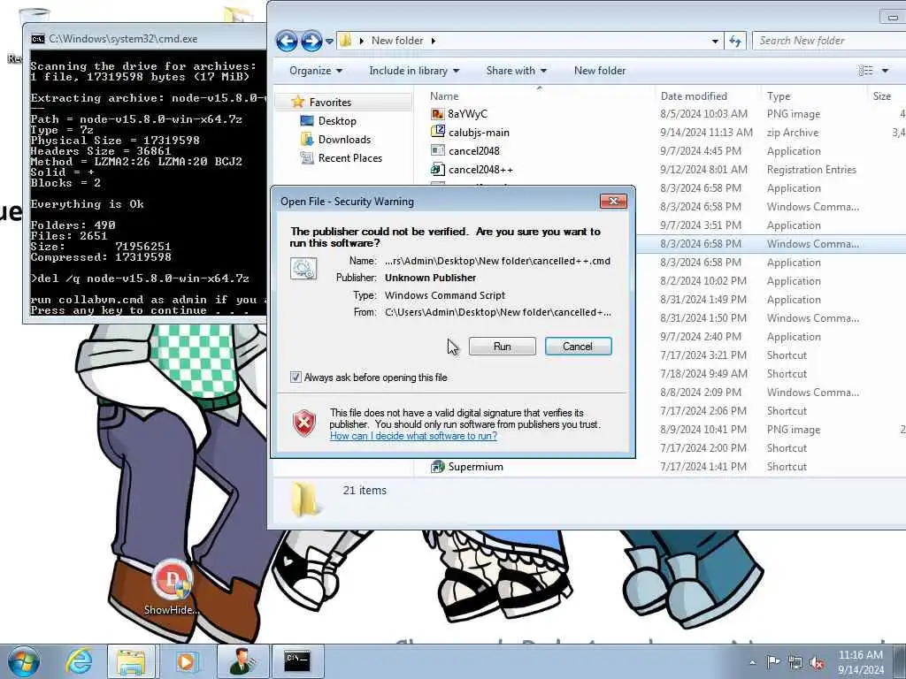Open 'How can I decide what software to run' link
This screenshot has height=679, width=906.
point(413,436)
